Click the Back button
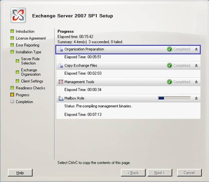The width and height of the screenshot is (209, 182). click(133, 173)
